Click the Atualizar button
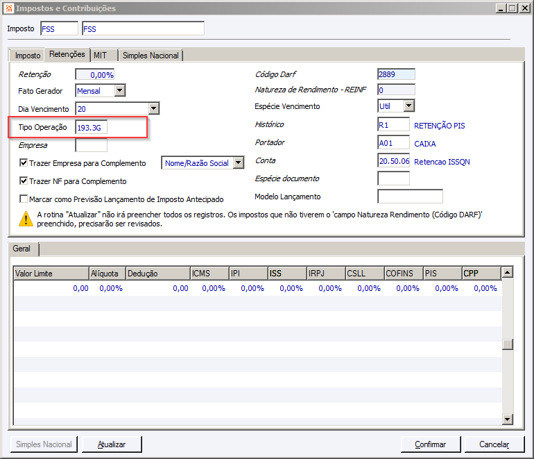 112,444
